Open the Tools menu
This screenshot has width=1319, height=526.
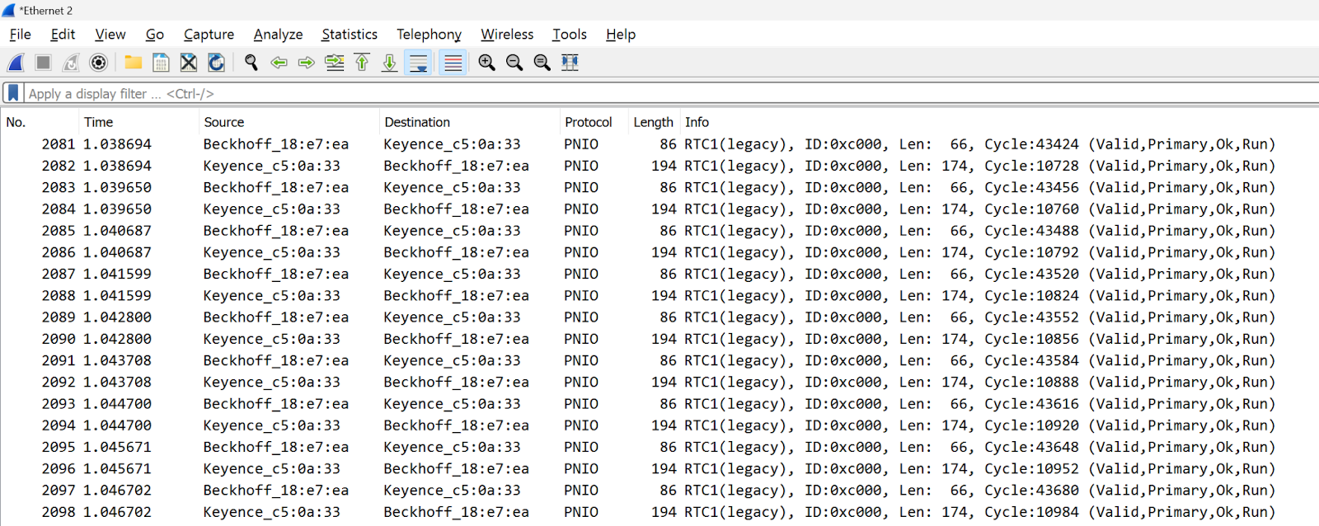[x=570, y=35]
